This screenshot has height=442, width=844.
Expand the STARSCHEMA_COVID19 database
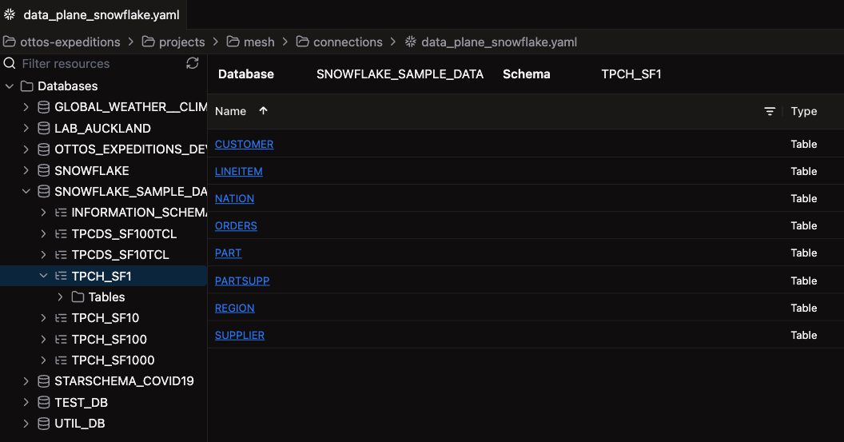click(x=26, y=381)
